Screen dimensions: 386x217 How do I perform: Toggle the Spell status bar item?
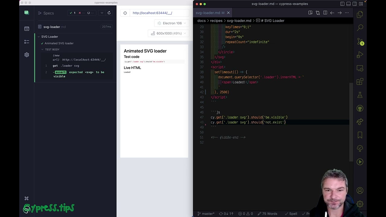(x=291, y=214)
